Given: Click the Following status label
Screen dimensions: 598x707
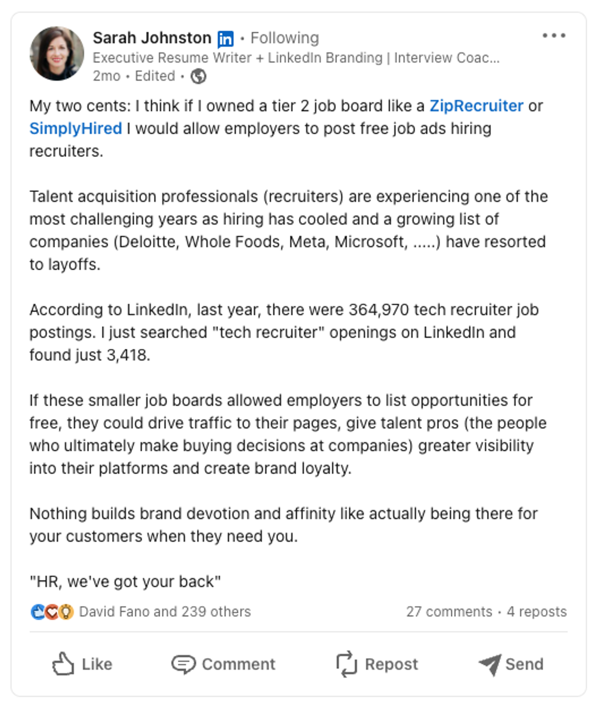Looking at the screenshot, I should pos(284,38).
